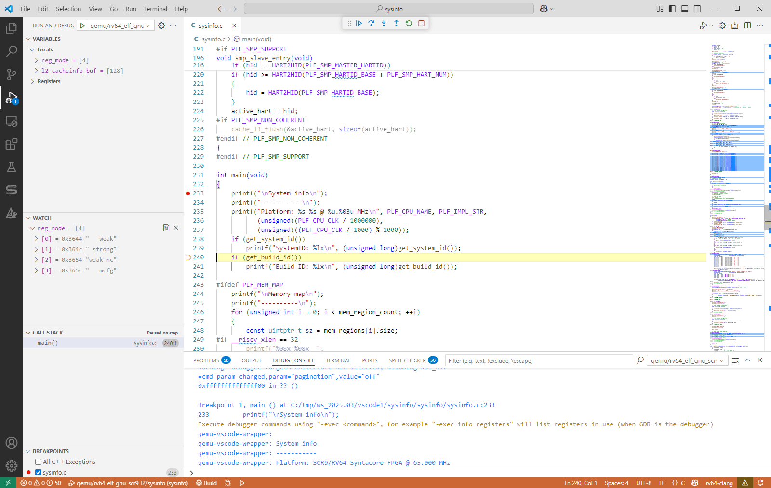Open the Selection menu

coord(68,9)
